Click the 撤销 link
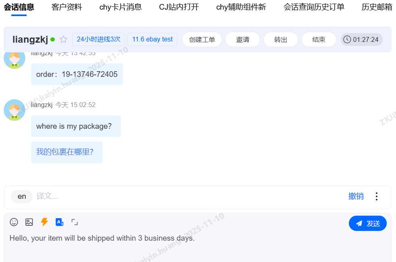 click(x=356, y=196)
